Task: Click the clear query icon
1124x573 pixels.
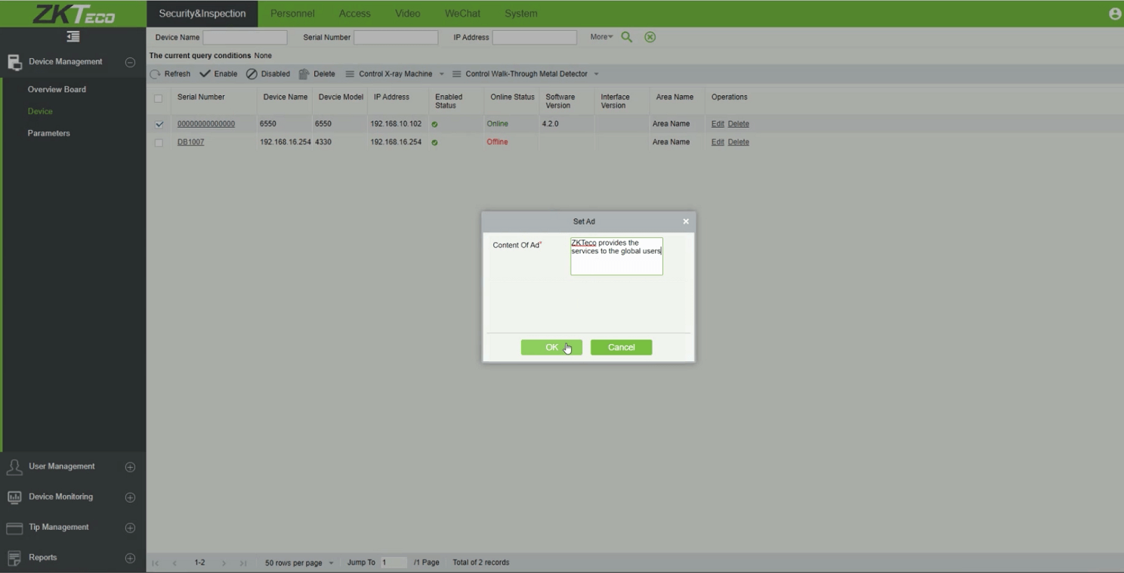Action: [650, 37]
